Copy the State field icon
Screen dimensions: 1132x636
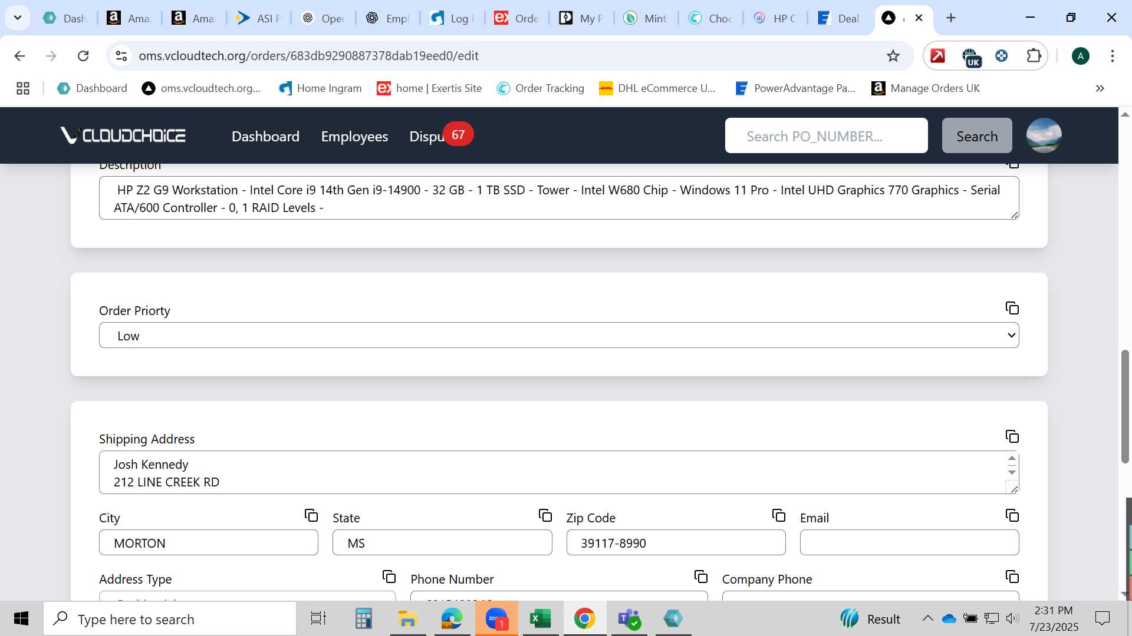(x=545, y=515)
